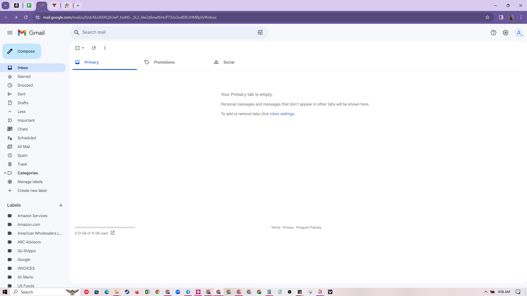The width and height of the screenshot is (527, 296).
Task: Open the notifications center icon
Action: (518, 292)
